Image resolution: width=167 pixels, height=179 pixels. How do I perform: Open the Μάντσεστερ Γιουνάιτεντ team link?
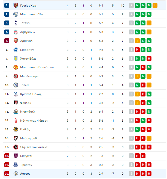(37, 67)
